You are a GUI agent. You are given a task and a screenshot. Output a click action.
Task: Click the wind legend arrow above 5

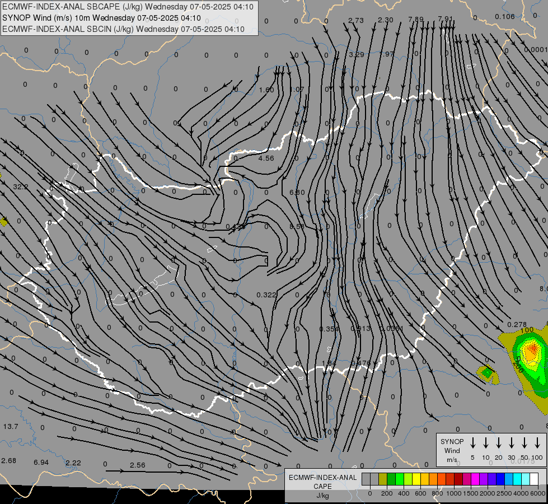pyautogui.click(x=472, y=443)
